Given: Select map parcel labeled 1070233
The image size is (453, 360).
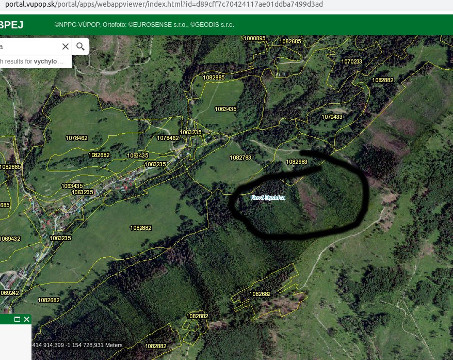Looking at the screenshot, I should (x=351, y=61).
